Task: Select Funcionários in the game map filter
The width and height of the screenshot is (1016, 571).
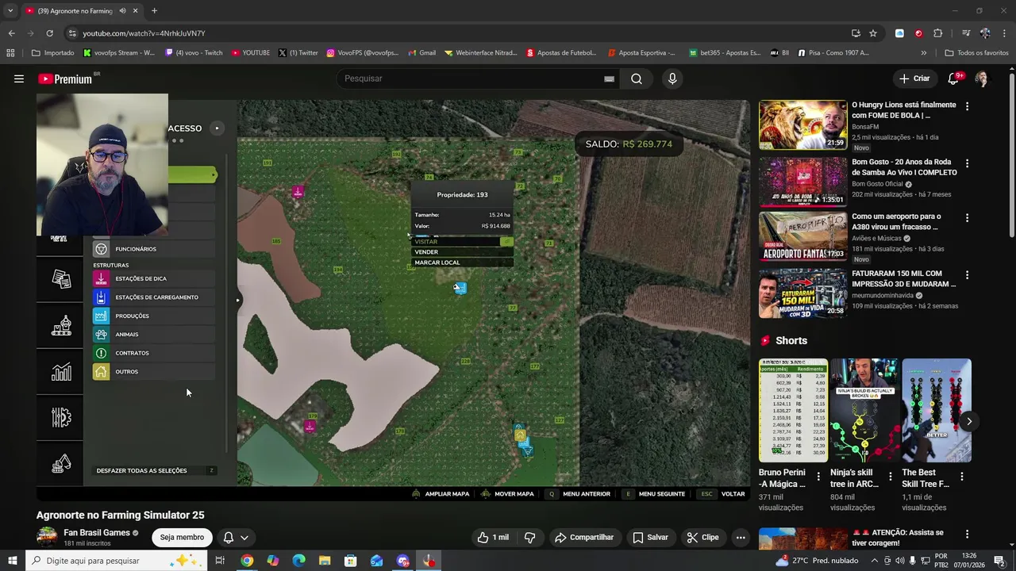Action: (153, 249)
